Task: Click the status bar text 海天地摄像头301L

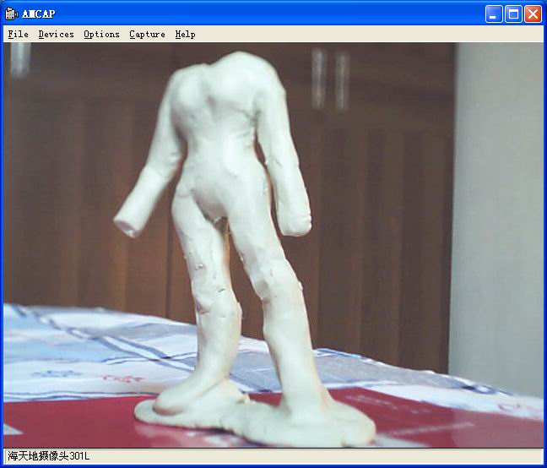Action: (x=49, y=456)
